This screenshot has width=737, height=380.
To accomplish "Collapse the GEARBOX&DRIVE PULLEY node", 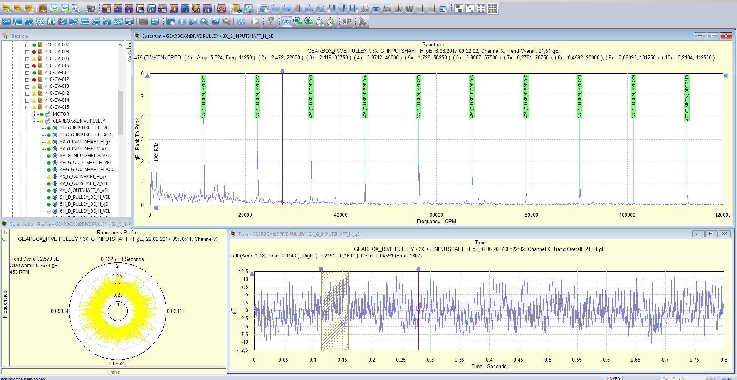I will [x=35, y=121].
